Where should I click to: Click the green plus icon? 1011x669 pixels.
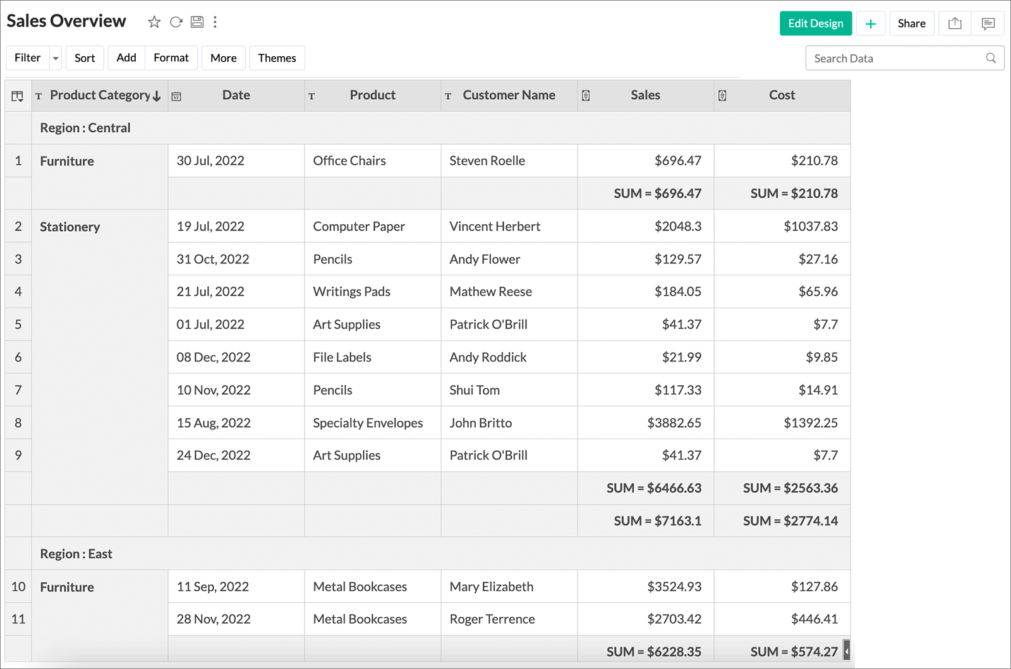(x=871, y=23)
